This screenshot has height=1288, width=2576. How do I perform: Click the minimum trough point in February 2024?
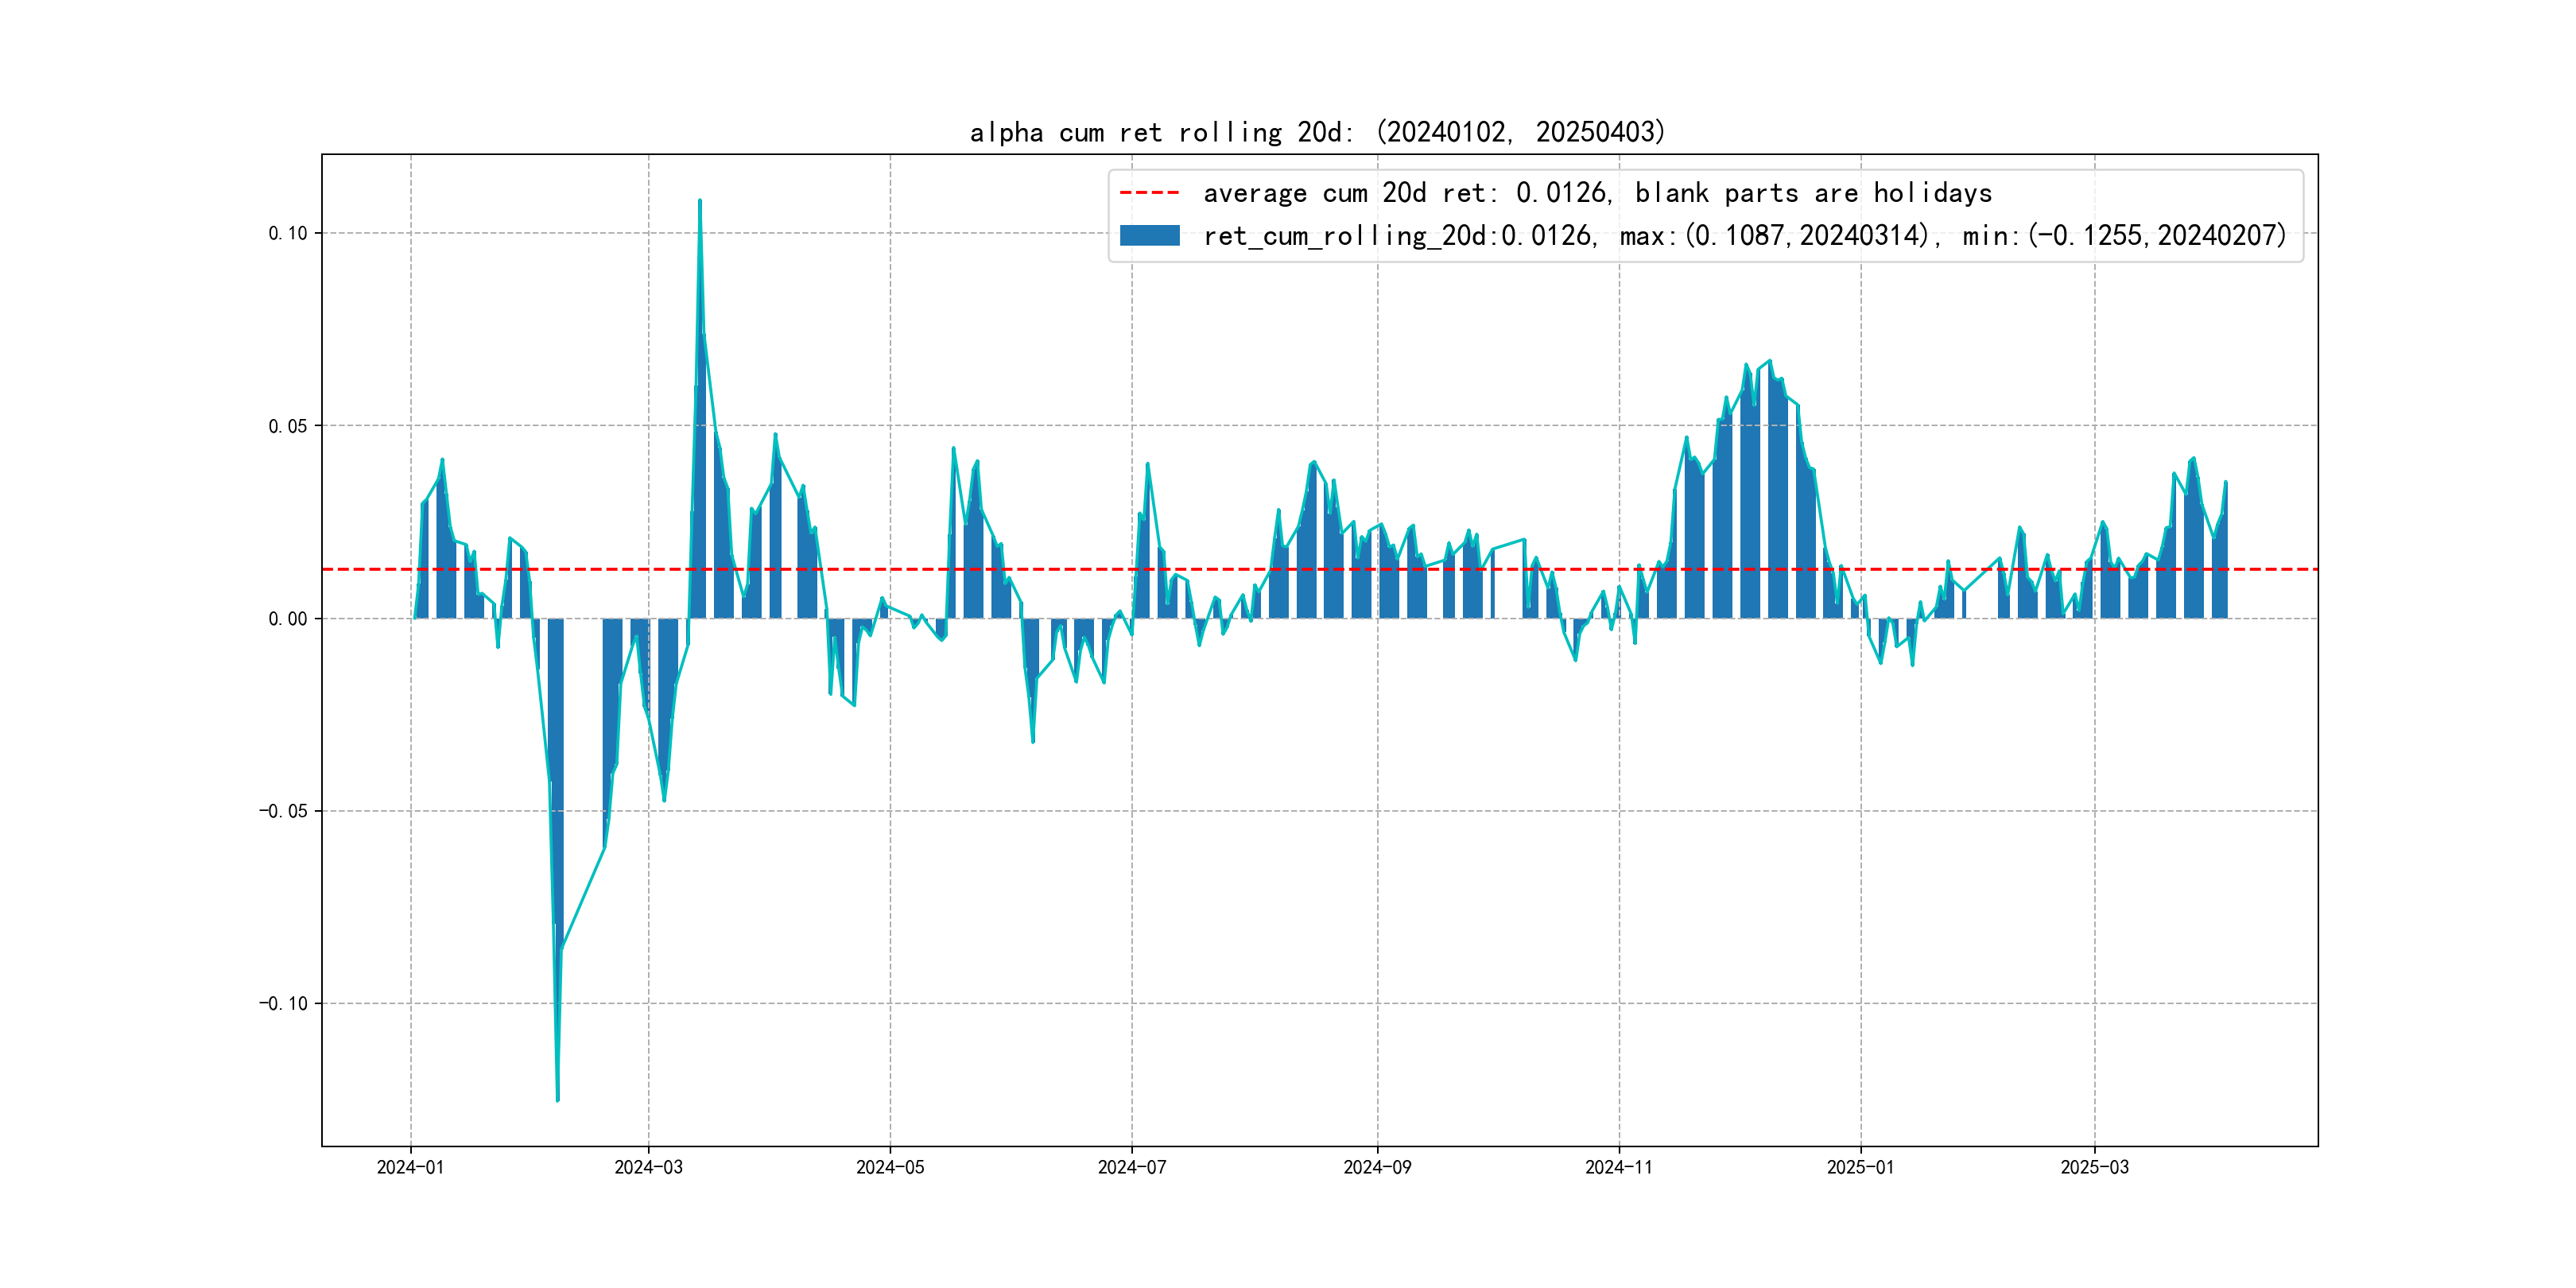tap(557, 1100)
